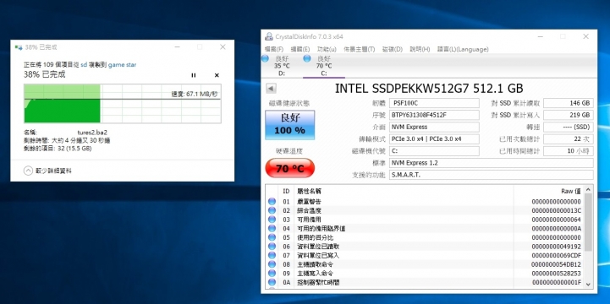Click the blue status icon for row 05
The image size is (610, 304).
pyautogui.click(x=272, y=237)
